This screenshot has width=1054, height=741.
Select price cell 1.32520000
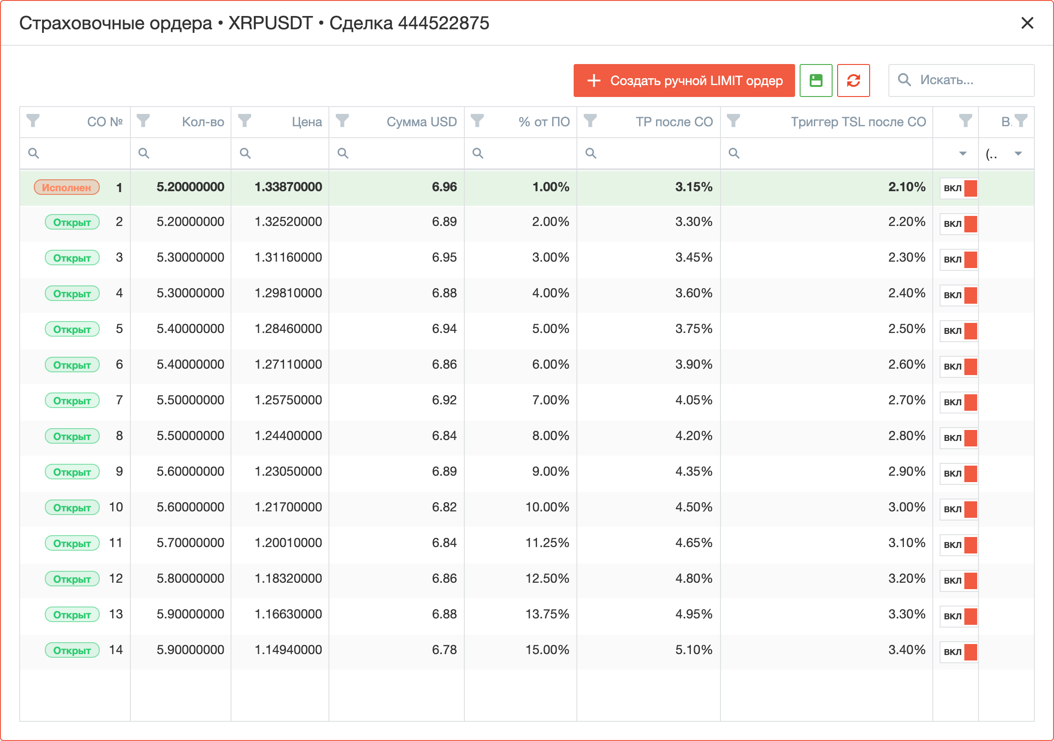[x=288, y=222]
